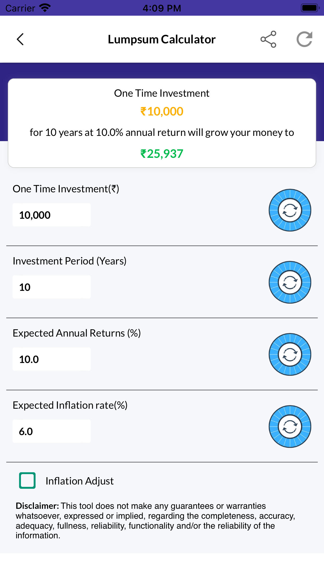The width and height of the screenshot is (324, 577).
Task: Tap the Disclaimer text at bottom
Action: [x=155, y=521]
